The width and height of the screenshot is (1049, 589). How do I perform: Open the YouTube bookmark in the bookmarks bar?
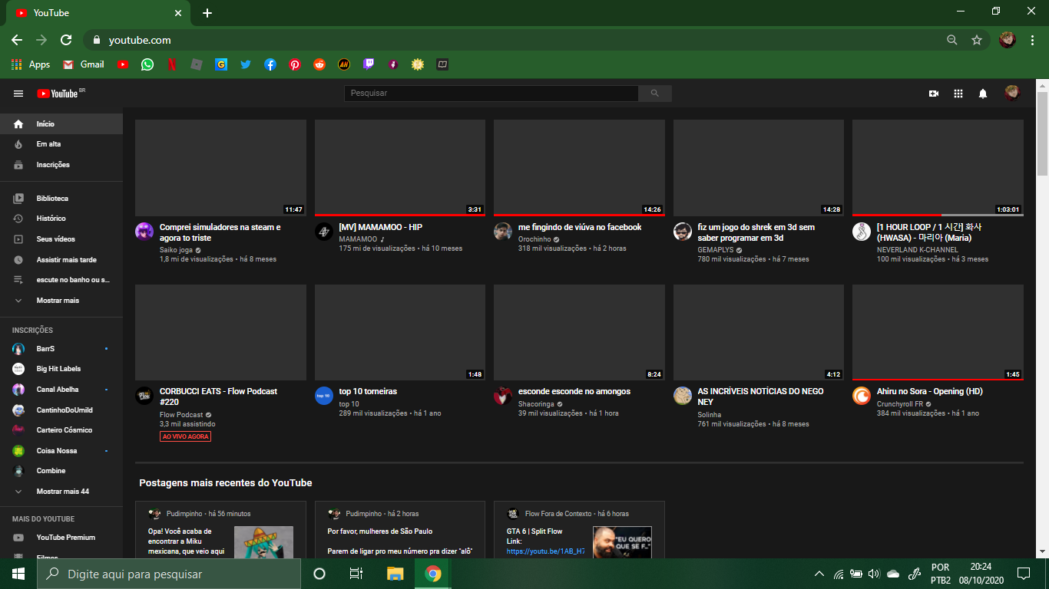(x=123, y=64)
